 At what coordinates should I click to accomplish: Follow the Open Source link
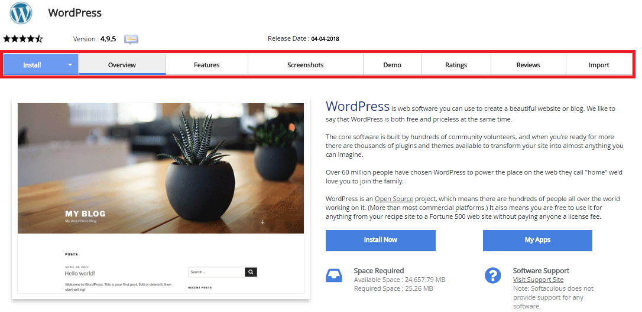click(394, 199)
